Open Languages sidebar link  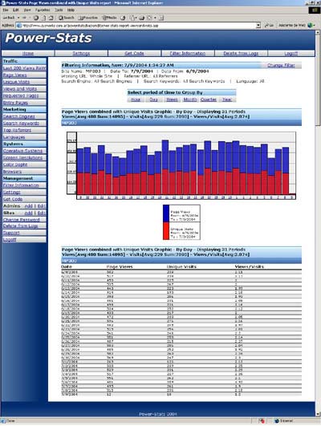14,137
